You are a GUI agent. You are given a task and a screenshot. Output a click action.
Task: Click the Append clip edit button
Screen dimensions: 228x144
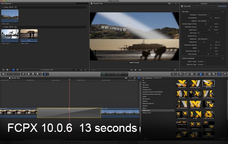tap(37, 74)
